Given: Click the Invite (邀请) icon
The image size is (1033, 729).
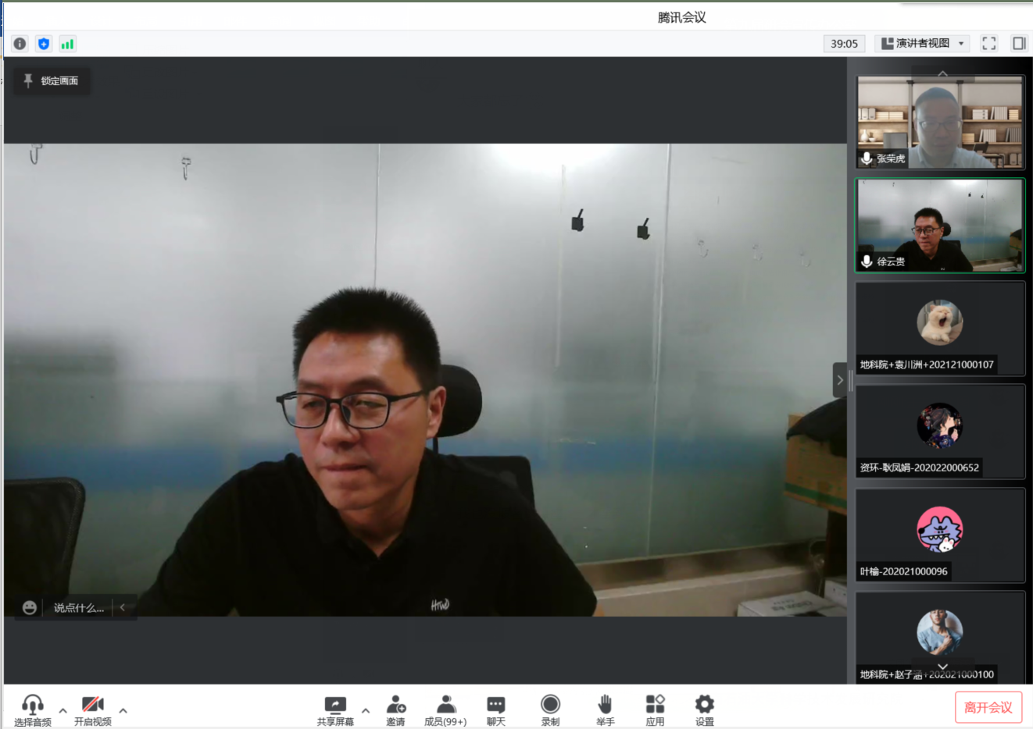Looking at the screenshot, I should tap(395, 709).
